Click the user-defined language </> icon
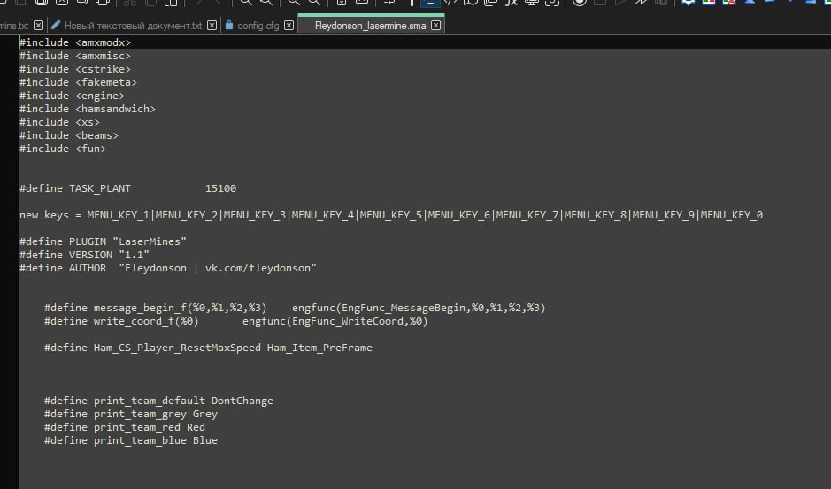 coord(450,2)
